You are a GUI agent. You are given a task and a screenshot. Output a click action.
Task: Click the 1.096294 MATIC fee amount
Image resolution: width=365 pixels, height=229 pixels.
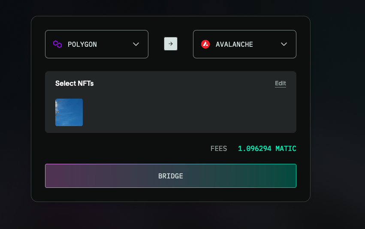click(267, 148)
